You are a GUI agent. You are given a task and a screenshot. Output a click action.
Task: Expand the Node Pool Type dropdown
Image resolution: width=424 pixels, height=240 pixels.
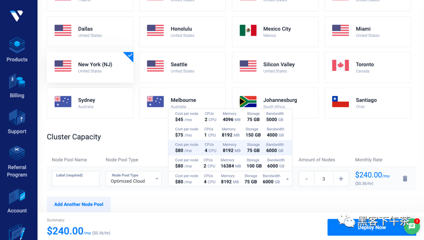[133, 179]
